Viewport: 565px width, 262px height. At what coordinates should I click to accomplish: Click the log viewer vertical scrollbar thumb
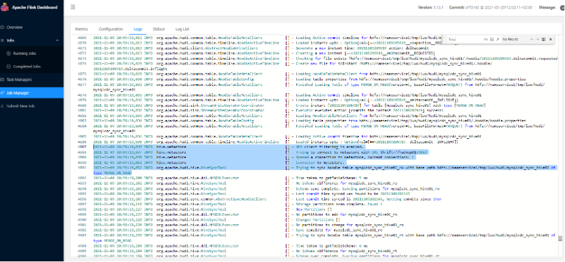pos(560,239)
